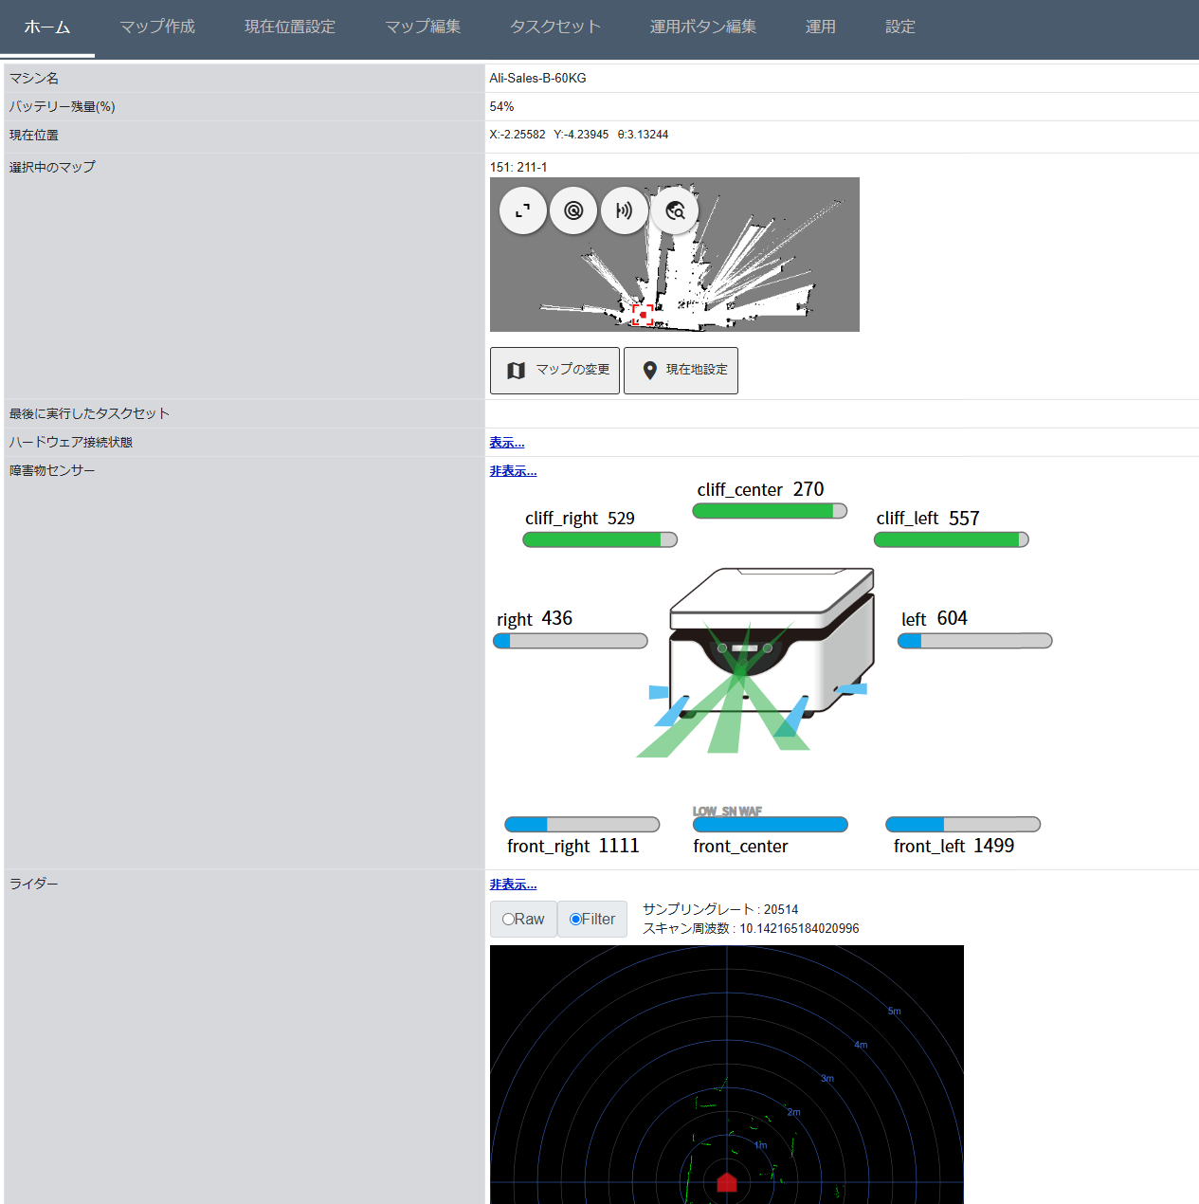This screenshot has width=1199, height=1204.
Task: Go to the 設定 tab
Action: (x=900, y=27)
